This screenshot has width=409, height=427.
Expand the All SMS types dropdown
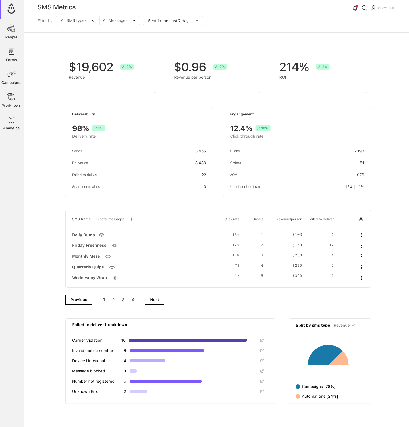[x=78, y=21]
